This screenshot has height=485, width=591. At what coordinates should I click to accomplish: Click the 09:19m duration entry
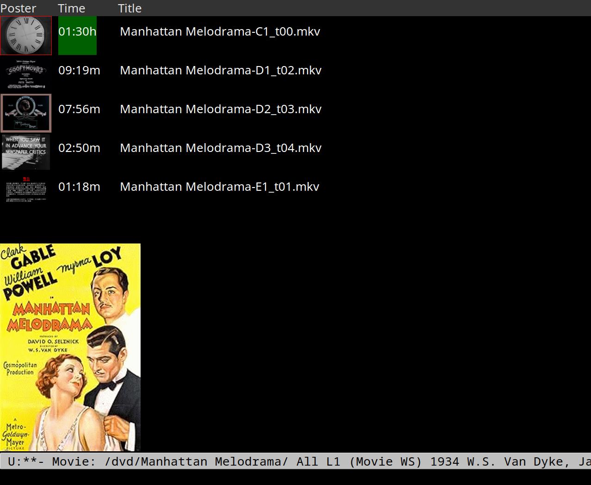point(79,70)
